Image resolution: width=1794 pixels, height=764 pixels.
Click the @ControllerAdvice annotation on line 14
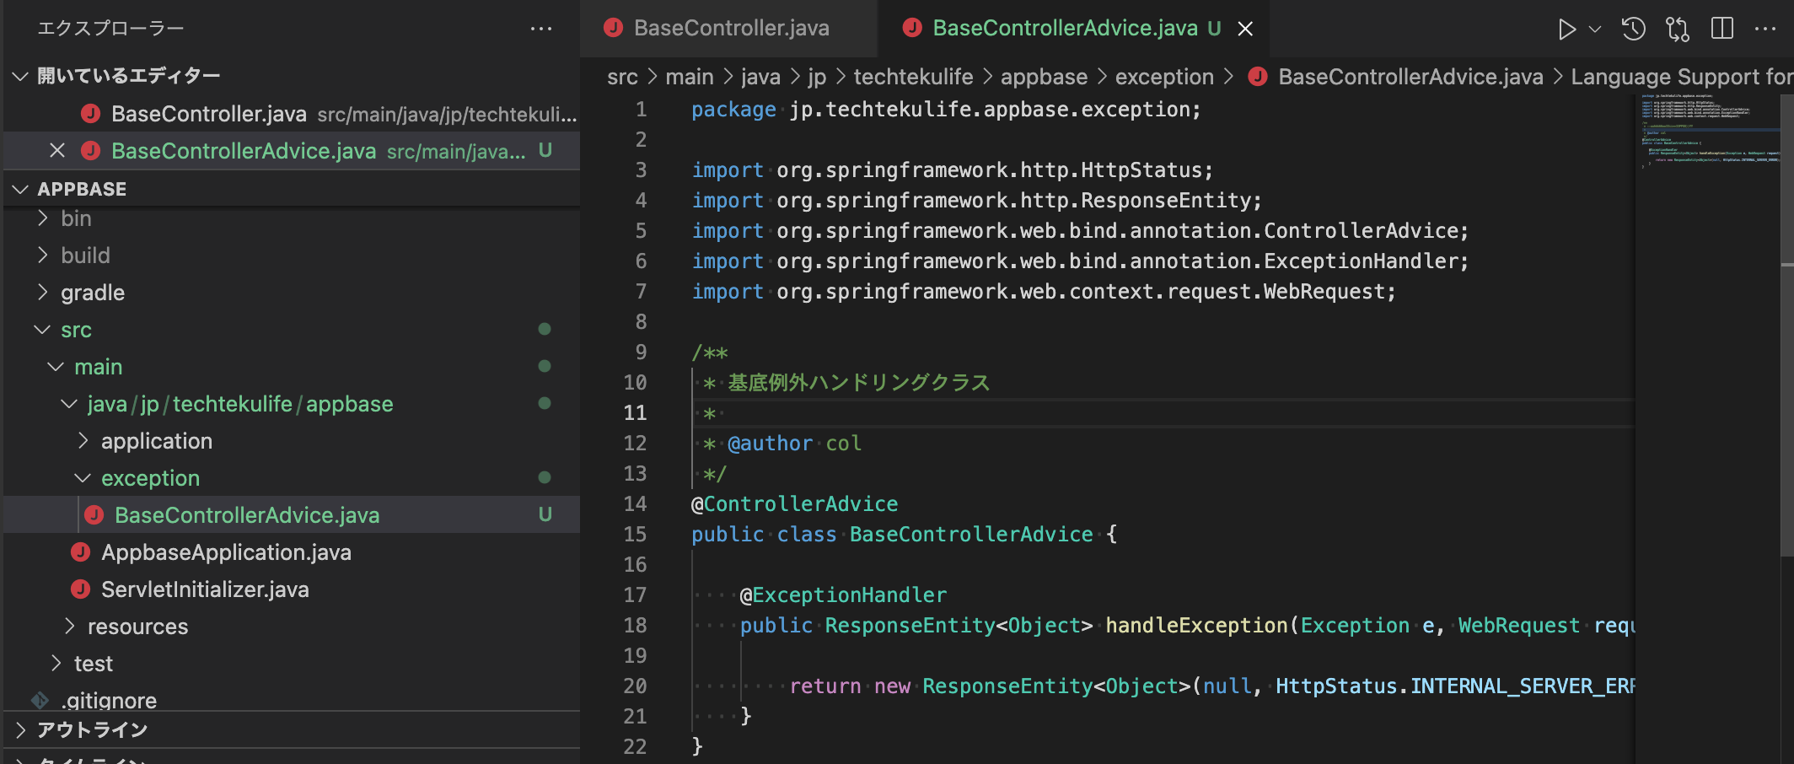[794, 504]
